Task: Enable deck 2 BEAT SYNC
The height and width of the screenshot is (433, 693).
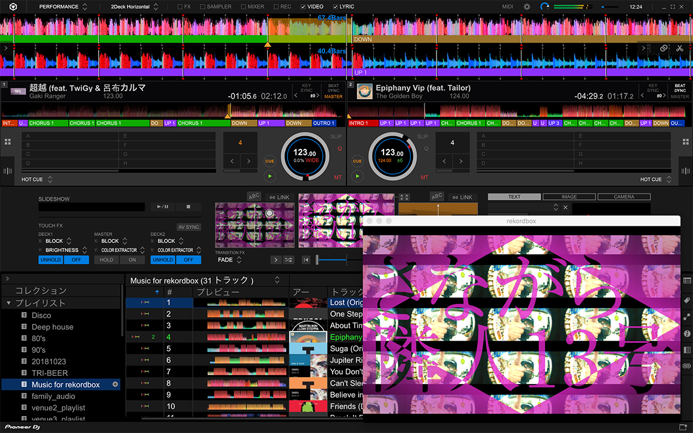Action: tap(680, 88)
